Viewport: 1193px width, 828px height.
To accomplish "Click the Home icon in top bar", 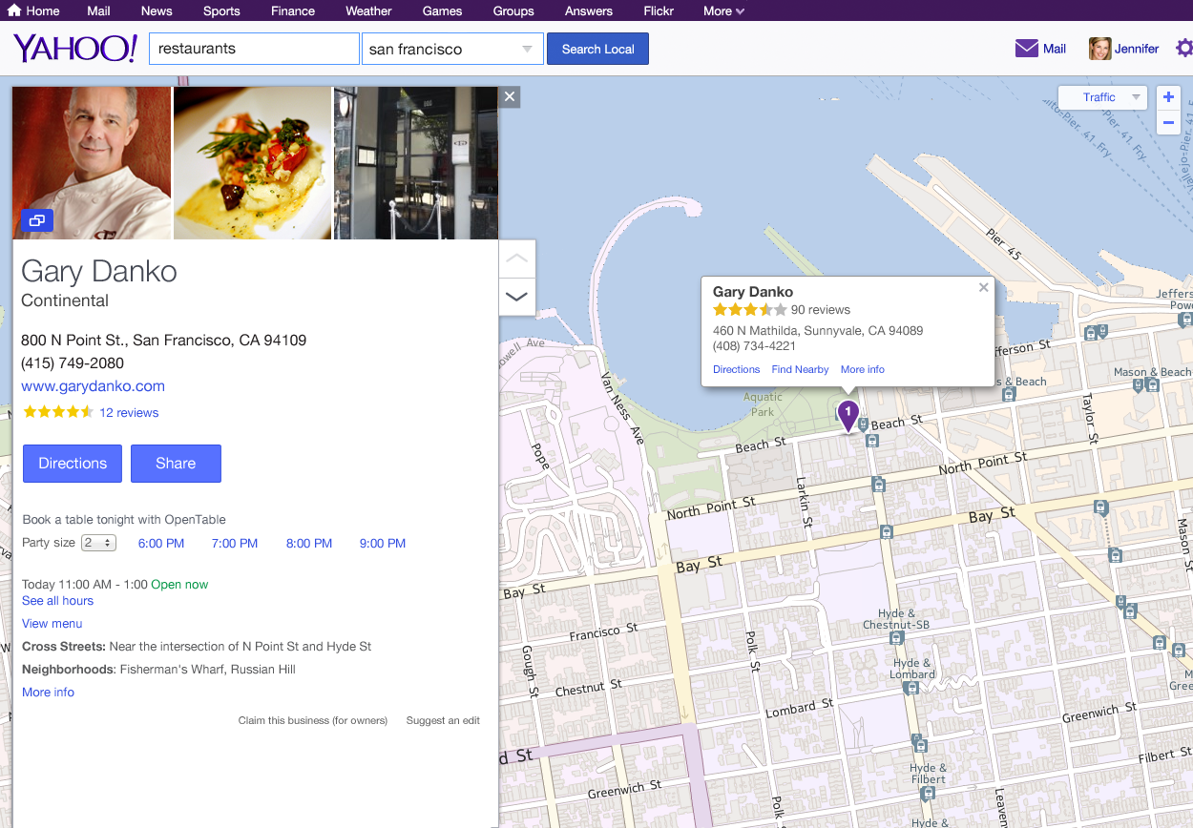I will click(14, 10).
